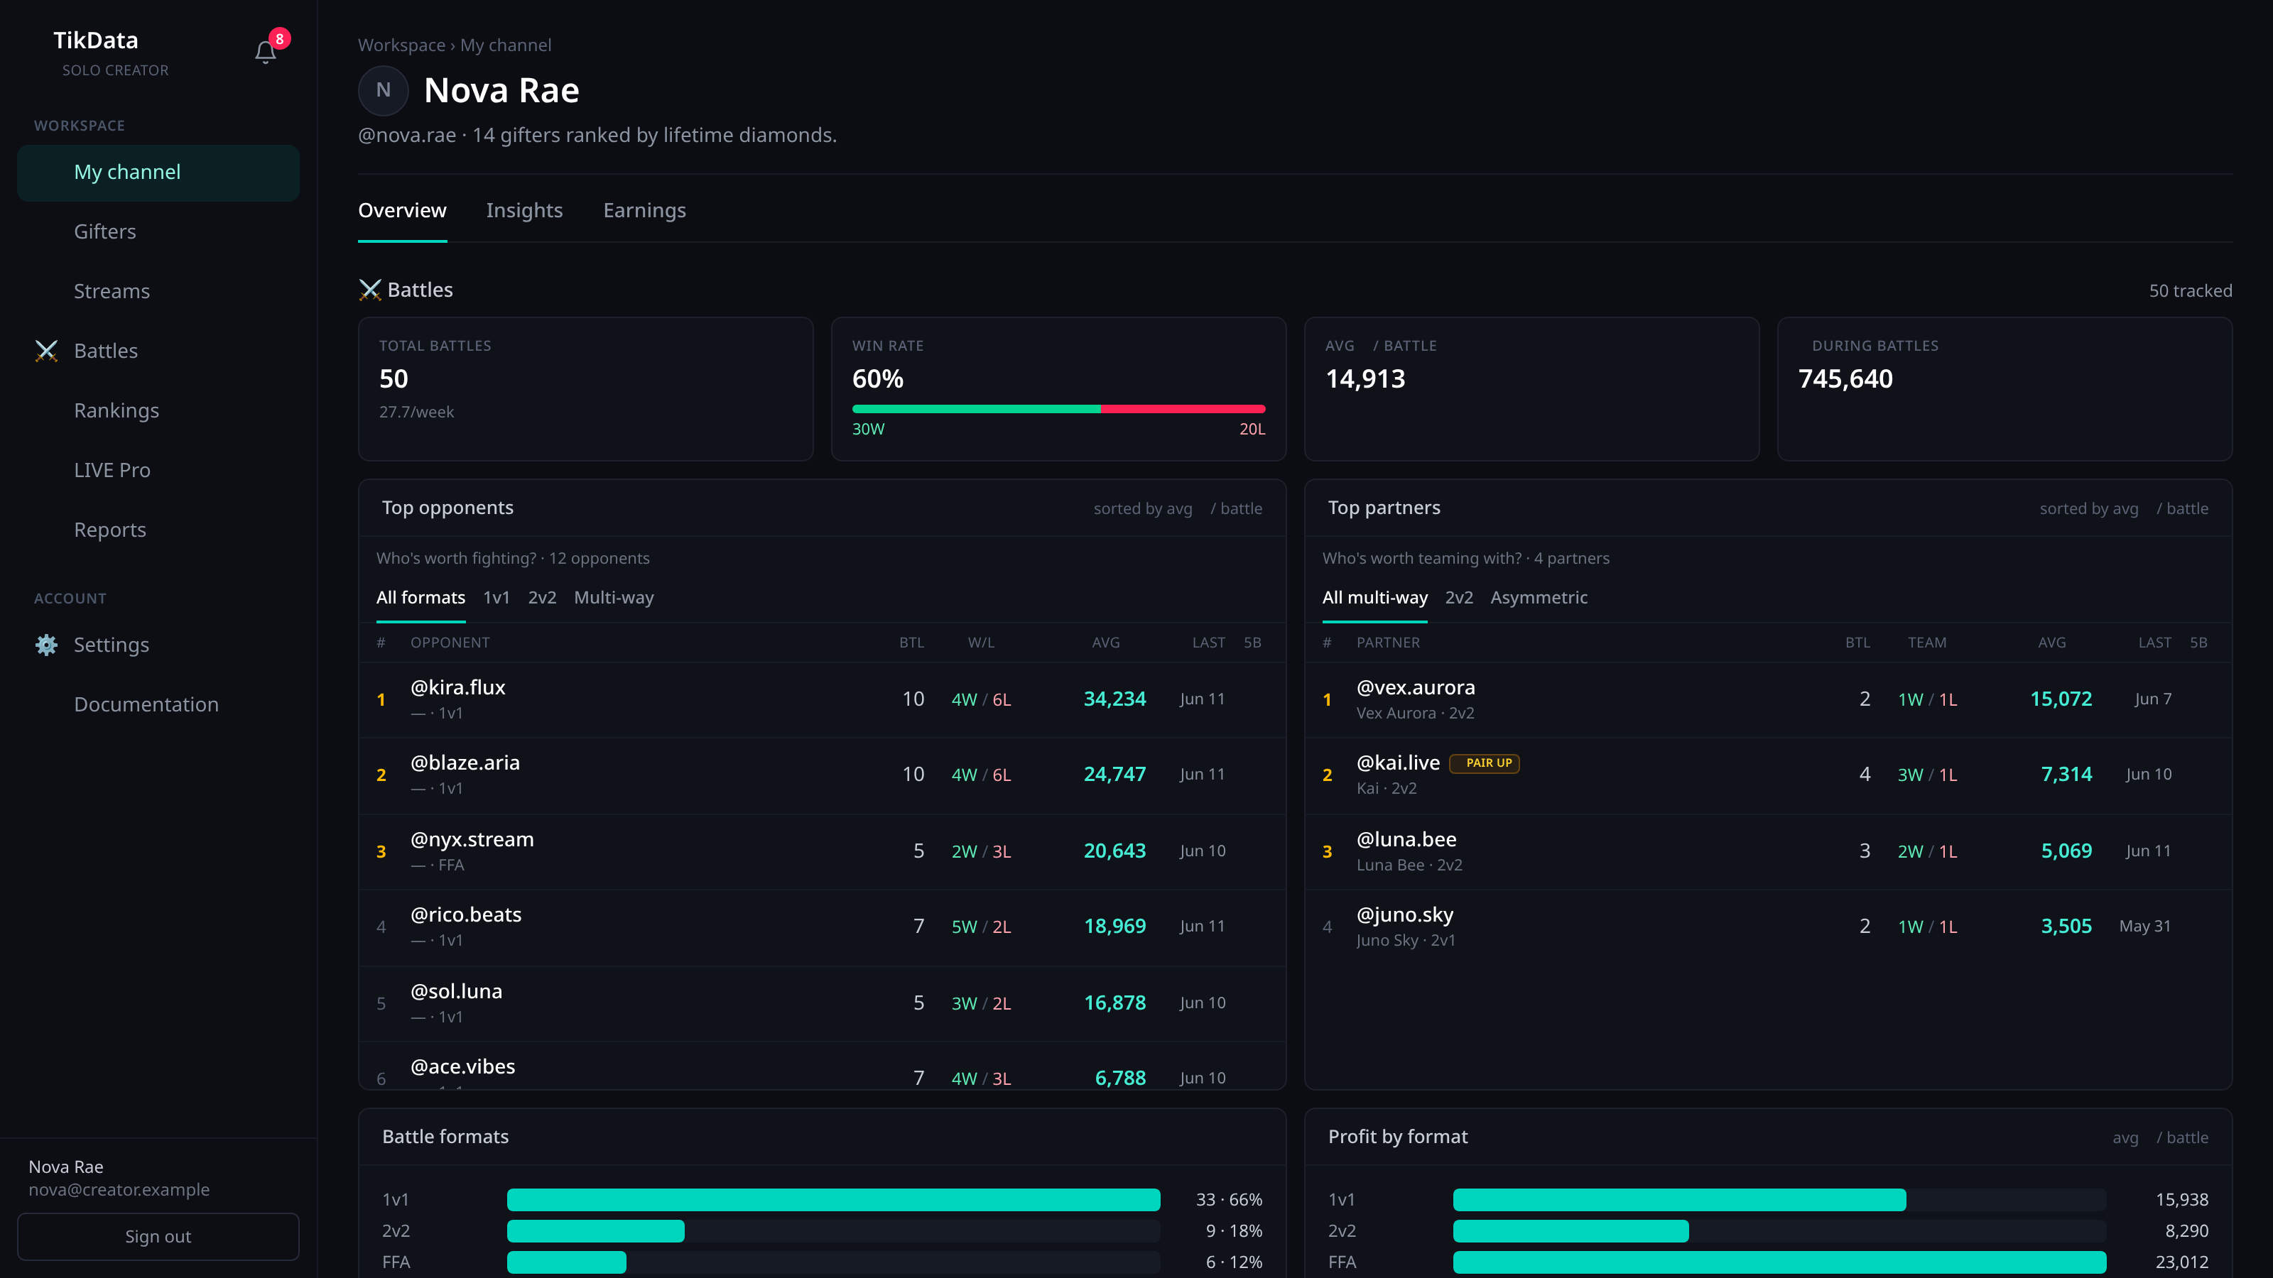Sort opponents by W/L column header
The image size is (2273, 1278).
coord(981,643)
